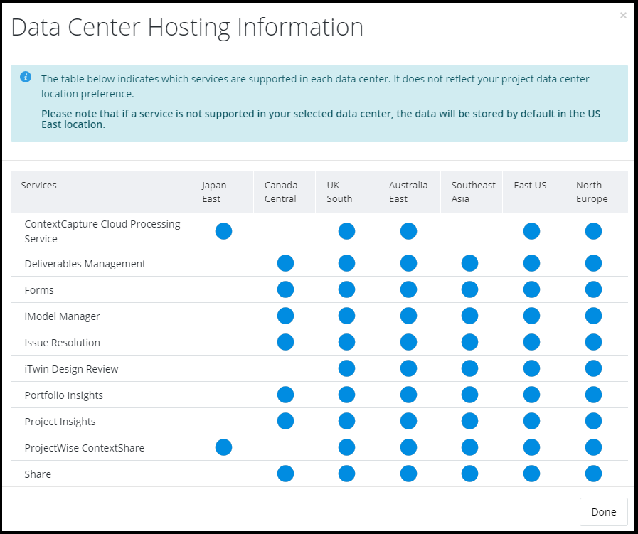Click Portfolio Insights dot under Australia East
Image resolution: width=638 pixels, height=534 pixels.
(408, 395)
